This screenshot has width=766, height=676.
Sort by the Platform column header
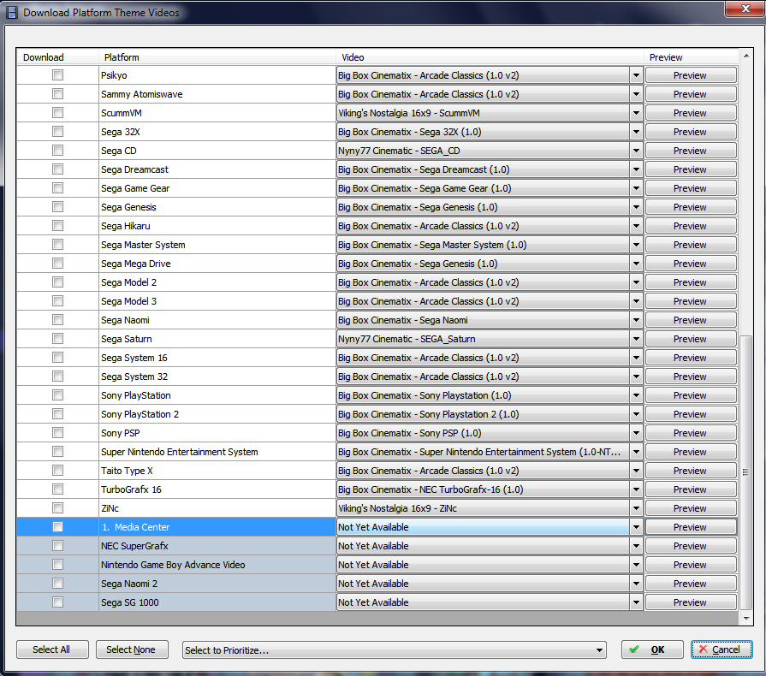coord(217,57)
